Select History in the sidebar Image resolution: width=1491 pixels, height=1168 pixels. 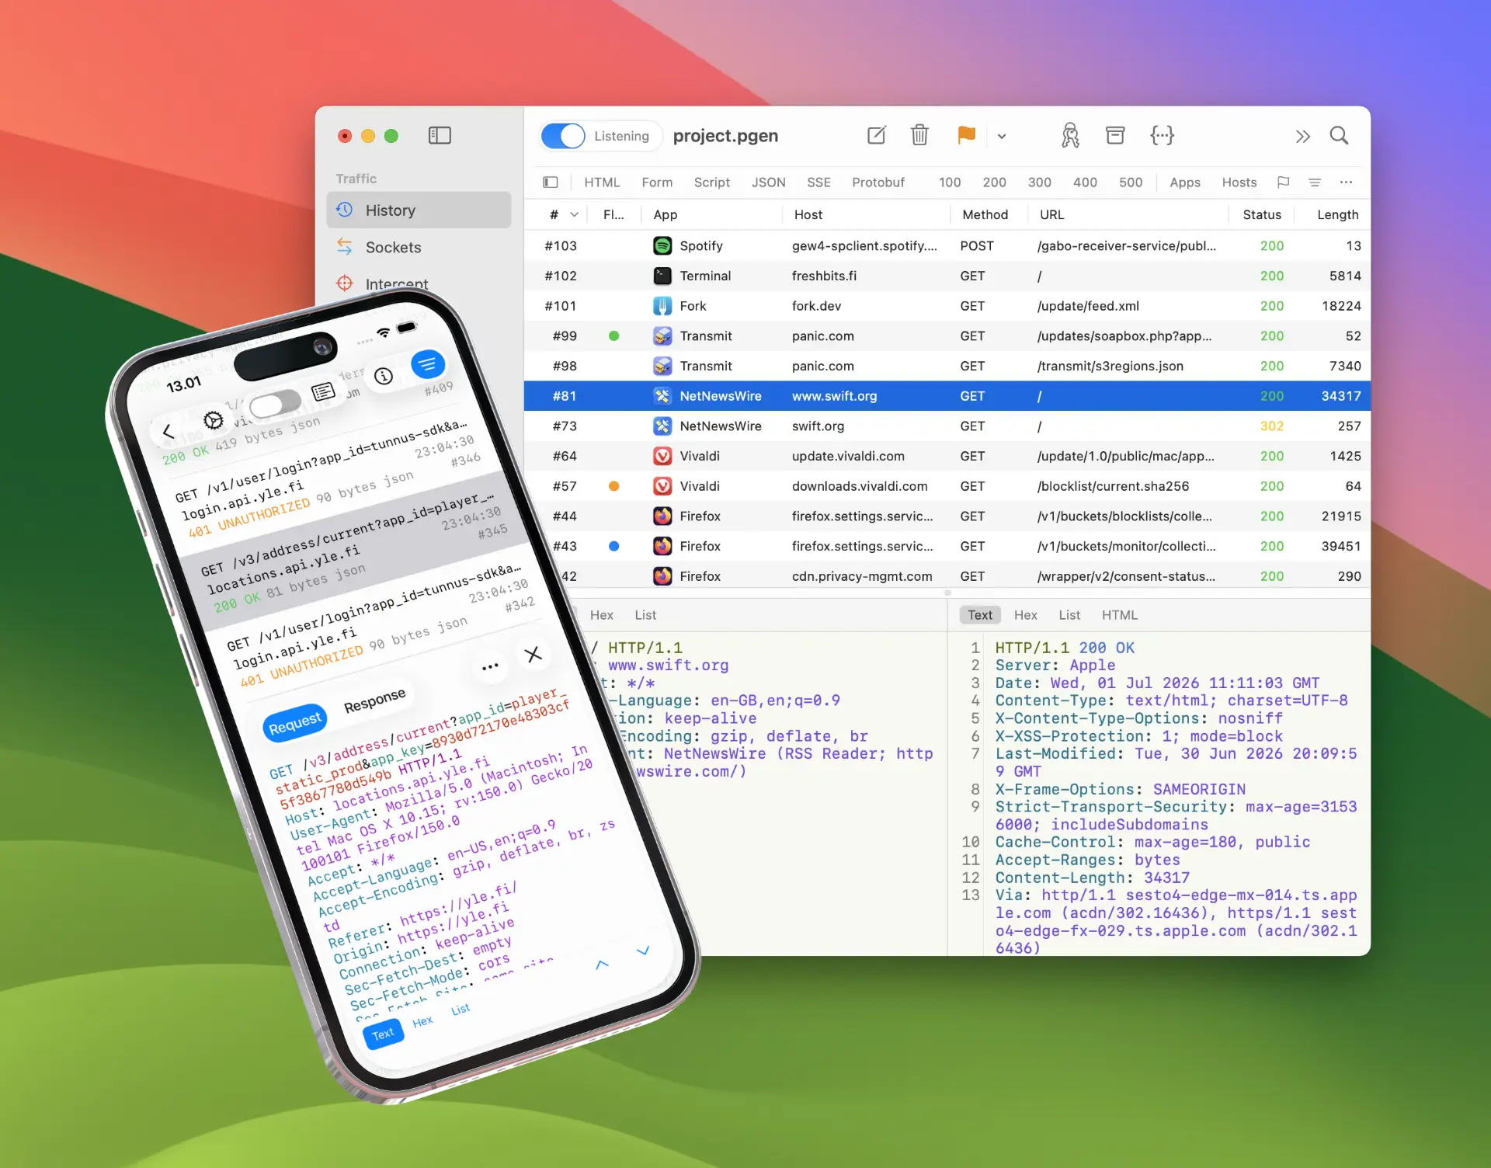419,210
